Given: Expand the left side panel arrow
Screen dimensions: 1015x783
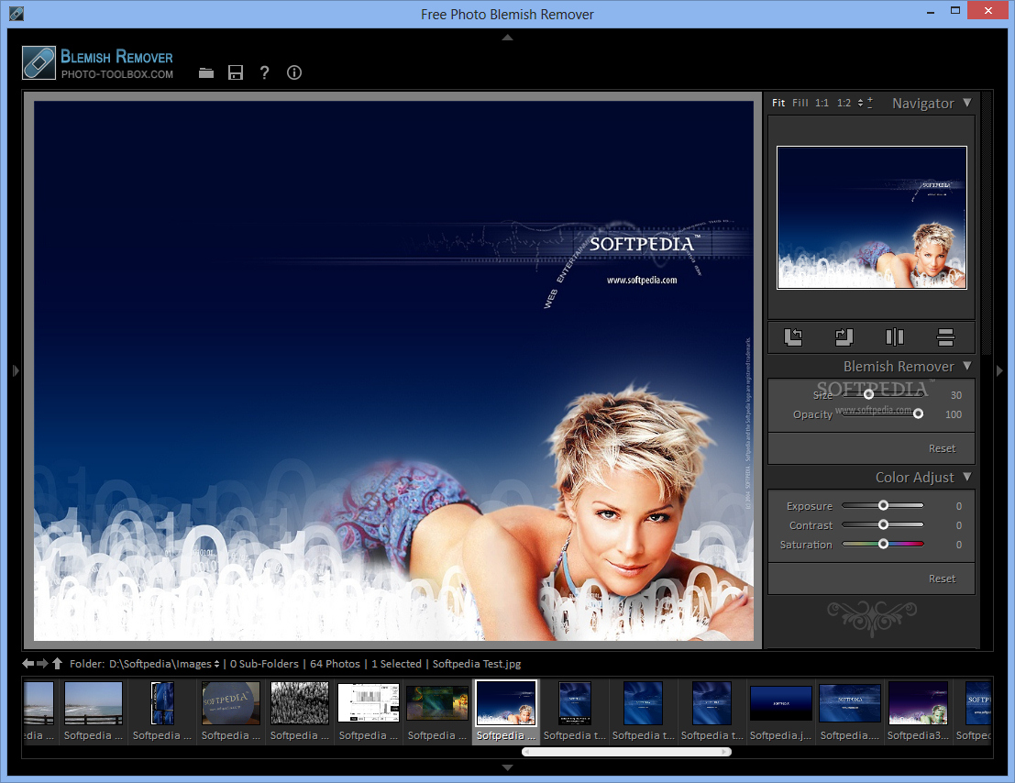Looking at the screenshot, I should 16,370.
